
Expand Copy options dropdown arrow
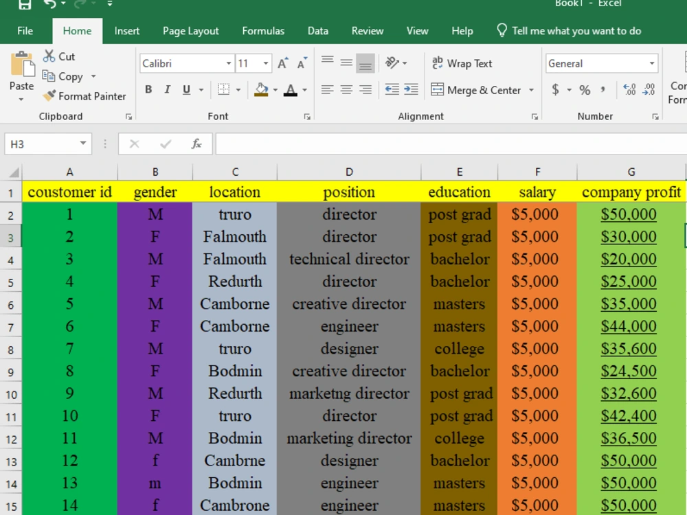[x=93, y=76]
